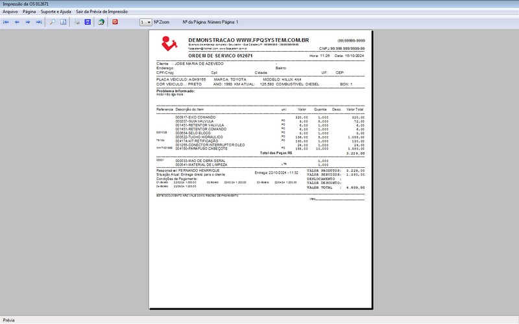Click the CNPJ number in header

pos(342,49)
